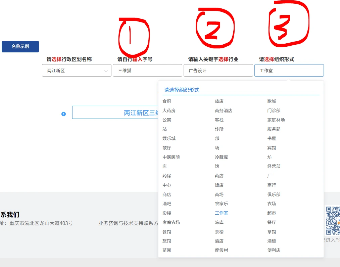Viewport: 340px width, 267px height.
Task: Click the dropdown arrow in the district selector
Action: (x=106, y=71)
